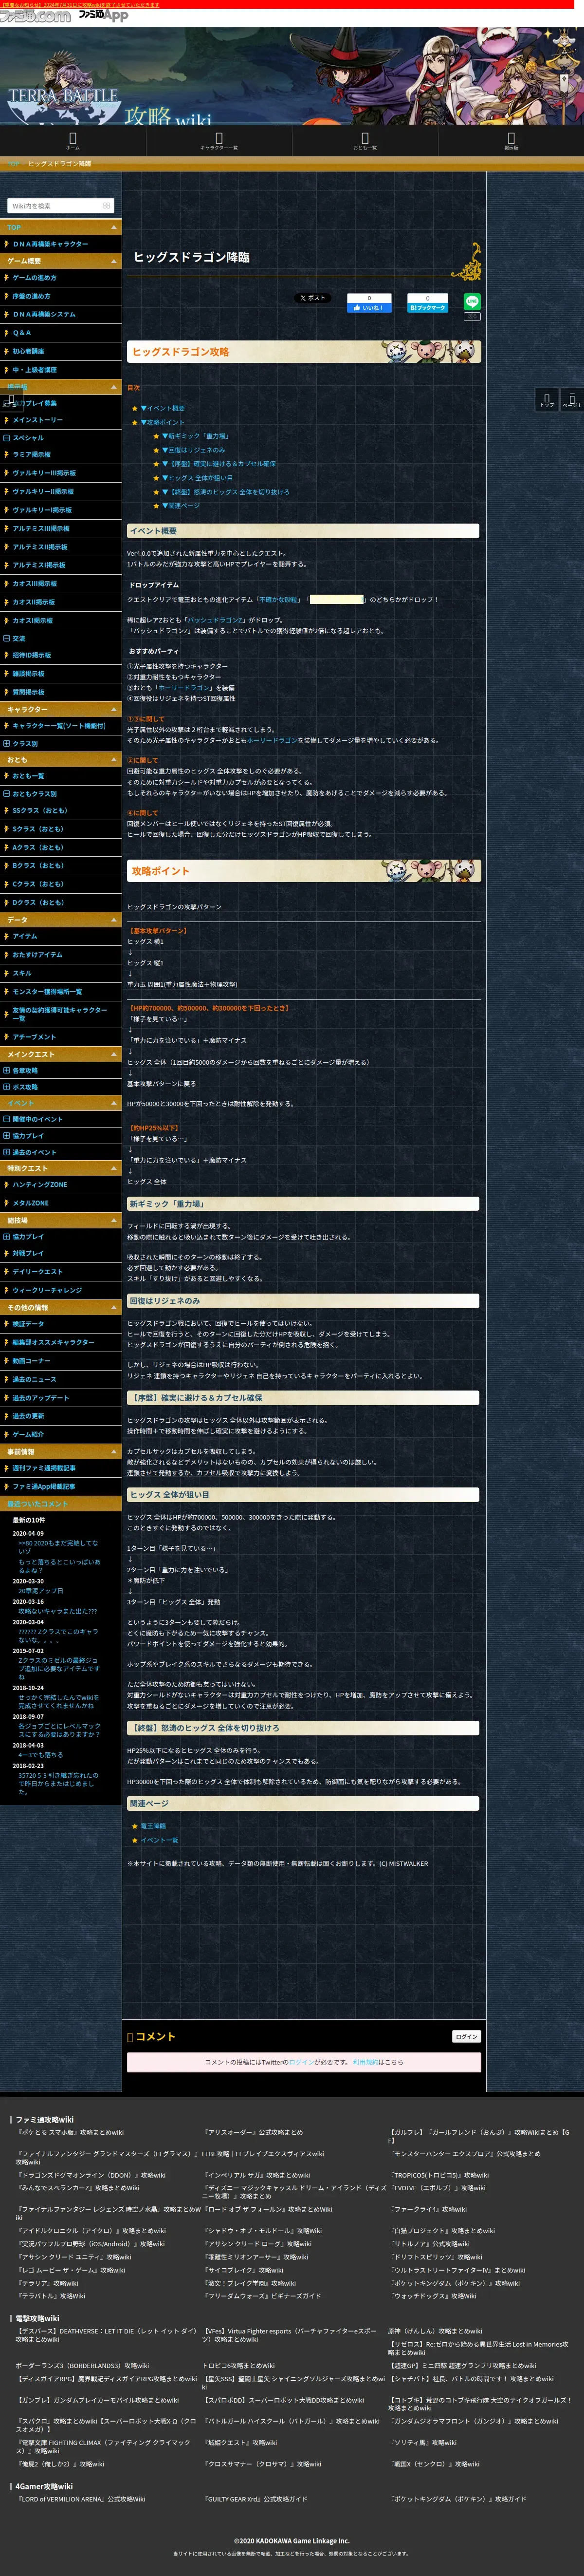Collapse the その他の情報 sidebar section

114,1308
